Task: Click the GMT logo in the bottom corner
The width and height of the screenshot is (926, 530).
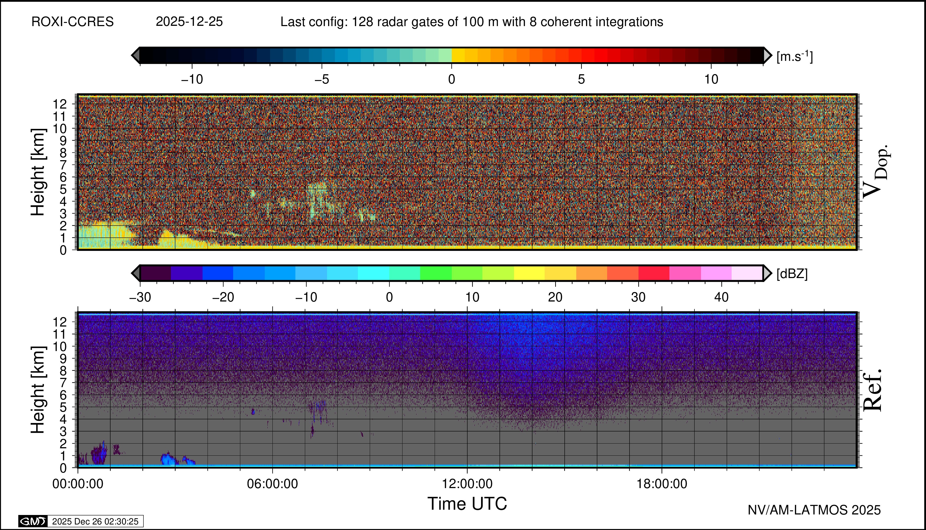Action: coord(33,521)
